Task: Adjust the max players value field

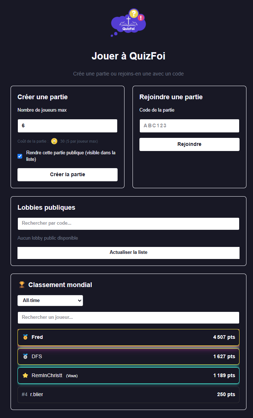Action: pos(67,125)
